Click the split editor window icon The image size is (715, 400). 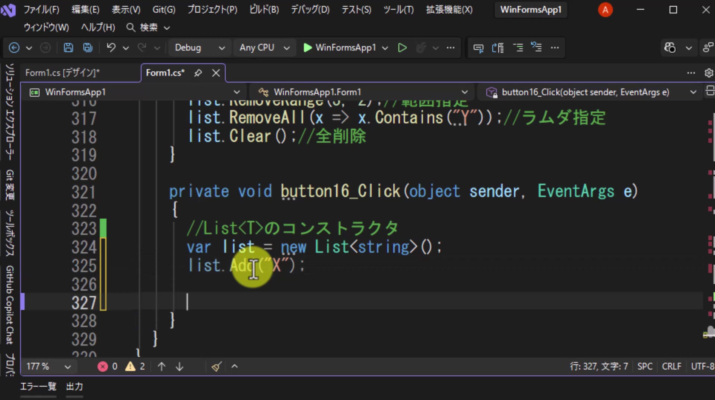pyautogui.click(x=710, y=90)
